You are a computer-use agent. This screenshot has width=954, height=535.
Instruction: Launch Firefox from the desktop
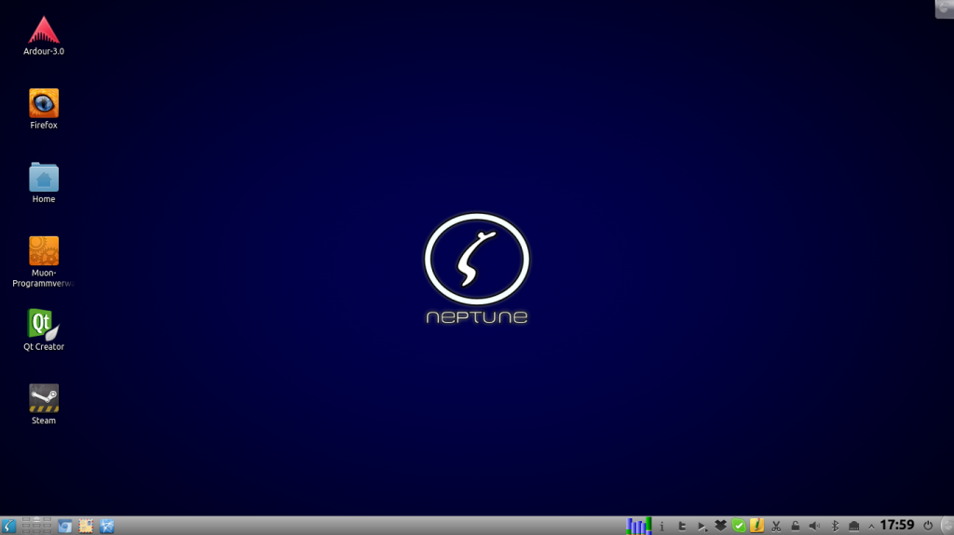pos(44,103)
